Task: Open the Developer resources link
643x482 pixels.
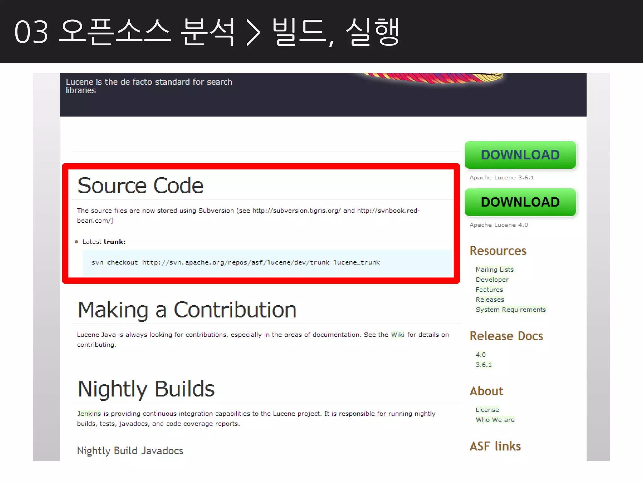Action: pos(492,280)
